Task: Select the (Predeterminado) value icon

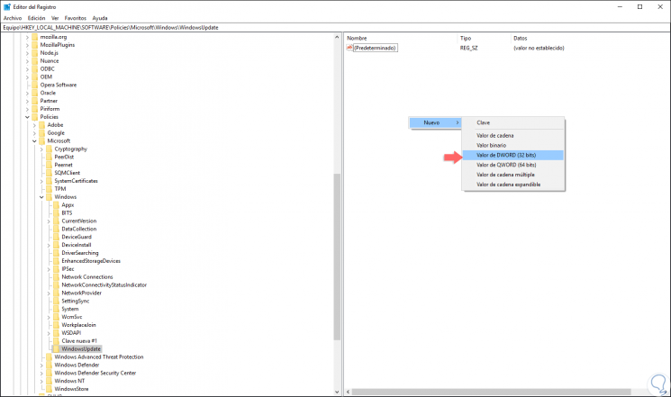Action: (x=349, y=48)
